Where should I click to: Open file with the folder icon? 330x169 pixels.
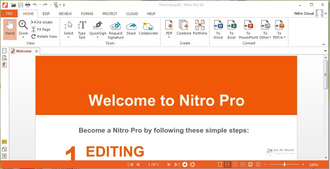click(14, 5)
